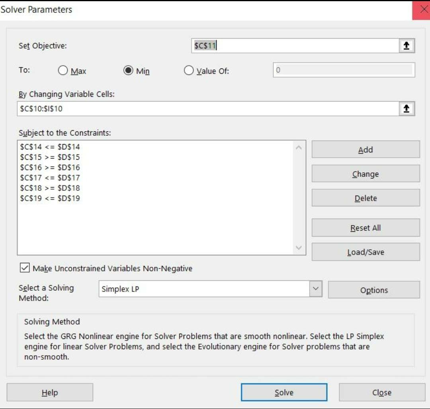
Task: Click the Changing Variable Cells range selector icon
Action: [x=407, y=109]
